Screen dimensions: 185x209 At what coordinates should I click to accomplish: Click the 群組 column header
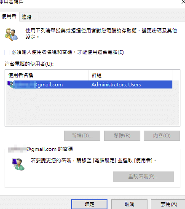point(130,75)
